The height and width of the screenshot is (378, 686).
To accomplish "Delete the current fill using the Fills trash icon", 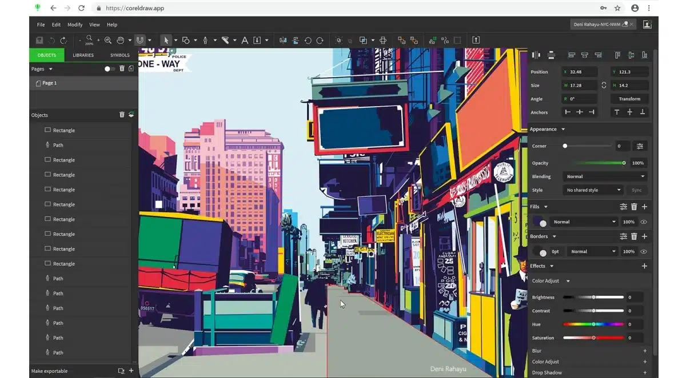I will click(x=635, y=207).
